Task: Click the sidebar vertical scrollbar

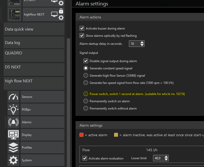Action: point(68,103)
